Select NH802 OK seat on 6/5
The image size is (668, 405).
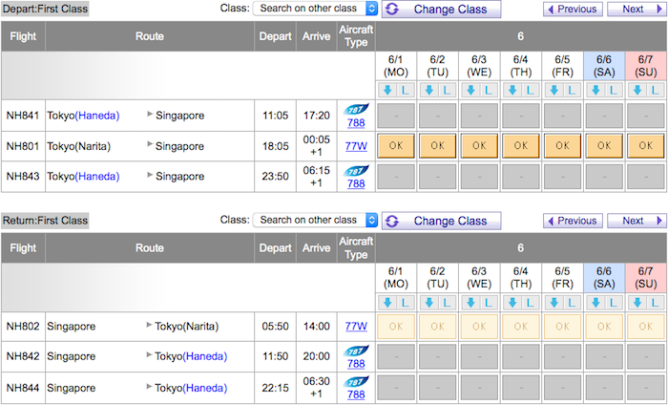[x=562, y=327]
